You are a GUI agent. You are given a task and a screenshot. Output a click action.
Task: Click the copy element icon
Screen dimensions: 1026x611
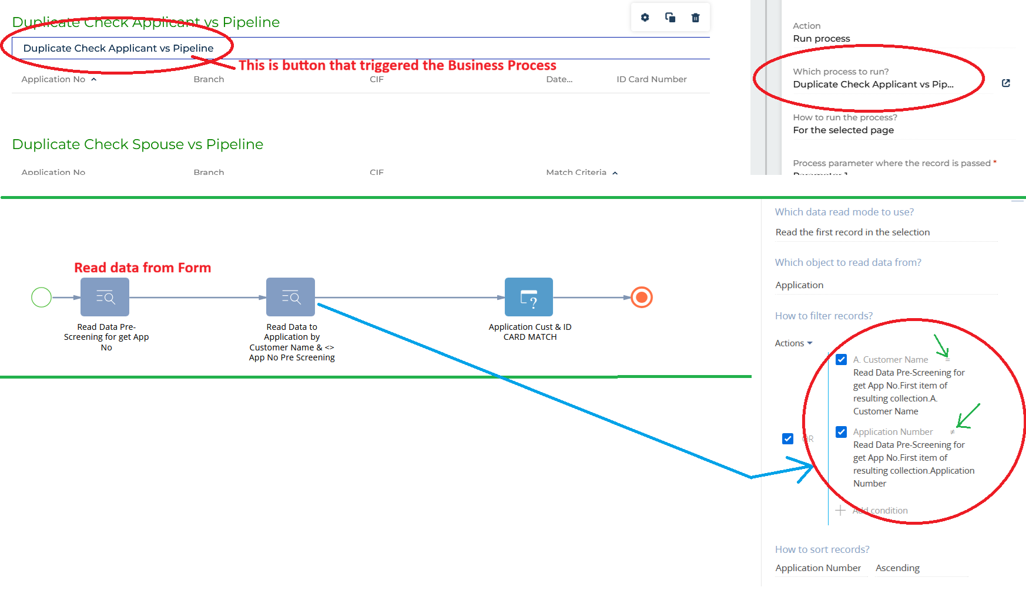tap(670, 18)
